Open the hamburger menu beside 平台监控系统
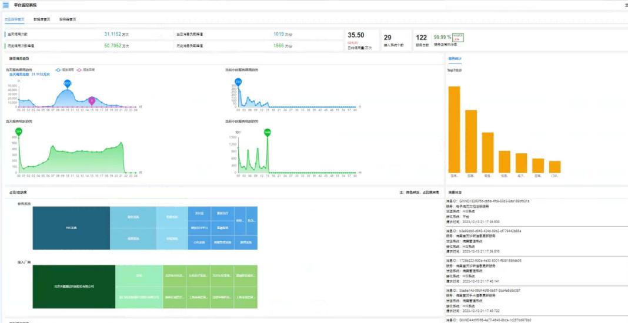628x323 pixels. pyautogui.click(x=6, y=5)
